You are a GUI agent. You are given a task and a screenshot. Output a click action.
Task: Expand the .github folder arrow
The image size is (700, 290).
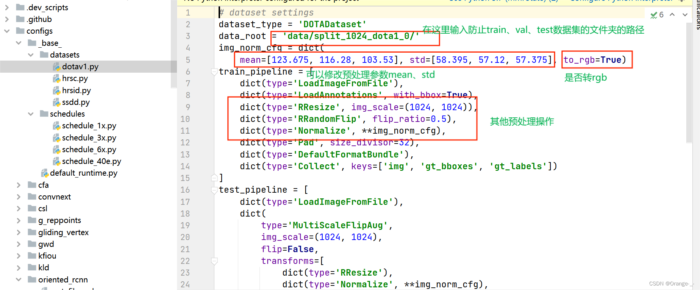[x=7, y=19]
